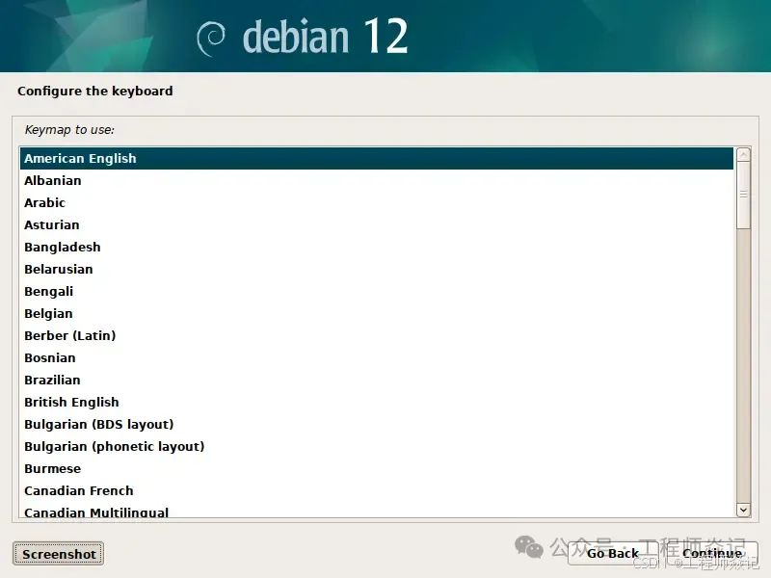The image size is (771, 578).
Task: Click Continue to proceed
Action: [x=711, y=553]
